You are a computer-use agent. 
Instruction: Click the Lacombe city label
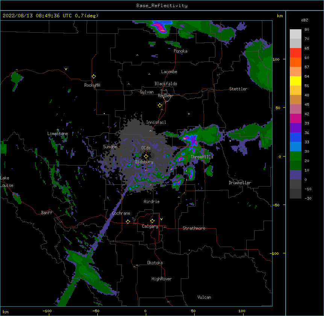169,72
